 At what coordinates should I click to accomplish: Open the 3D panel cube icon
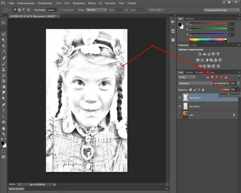click(173, 40)
